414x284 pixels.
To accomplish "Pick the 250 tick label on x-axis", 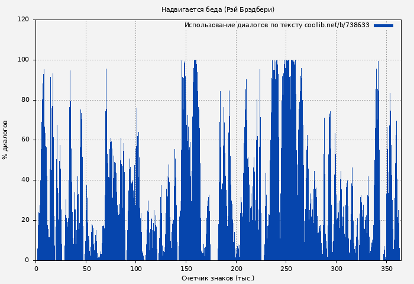I will (x=286, y=269).
